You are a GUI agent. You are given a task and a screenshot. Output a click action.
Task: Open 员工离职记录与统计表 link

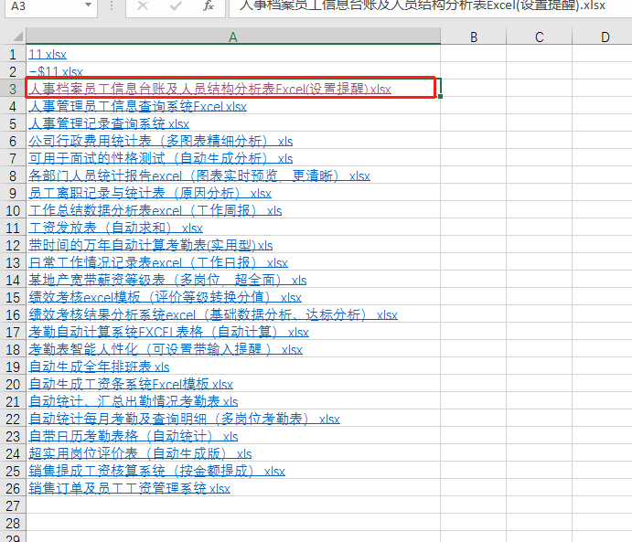[x=150, y=193]
